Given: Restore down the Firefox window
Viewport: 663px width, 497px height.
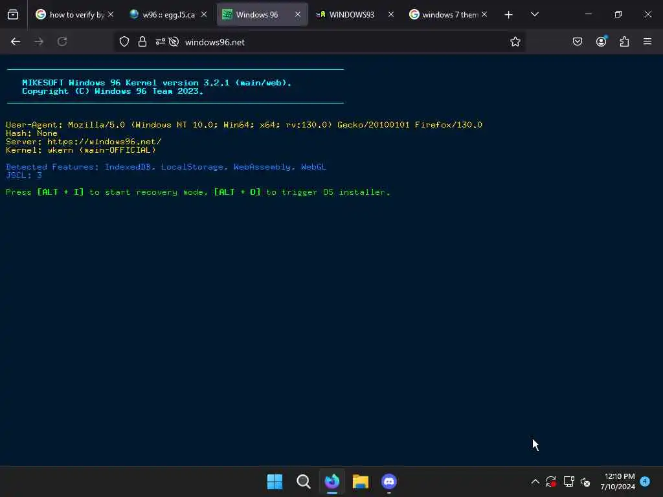Looking at the screenshot, I should coord(618,14).
